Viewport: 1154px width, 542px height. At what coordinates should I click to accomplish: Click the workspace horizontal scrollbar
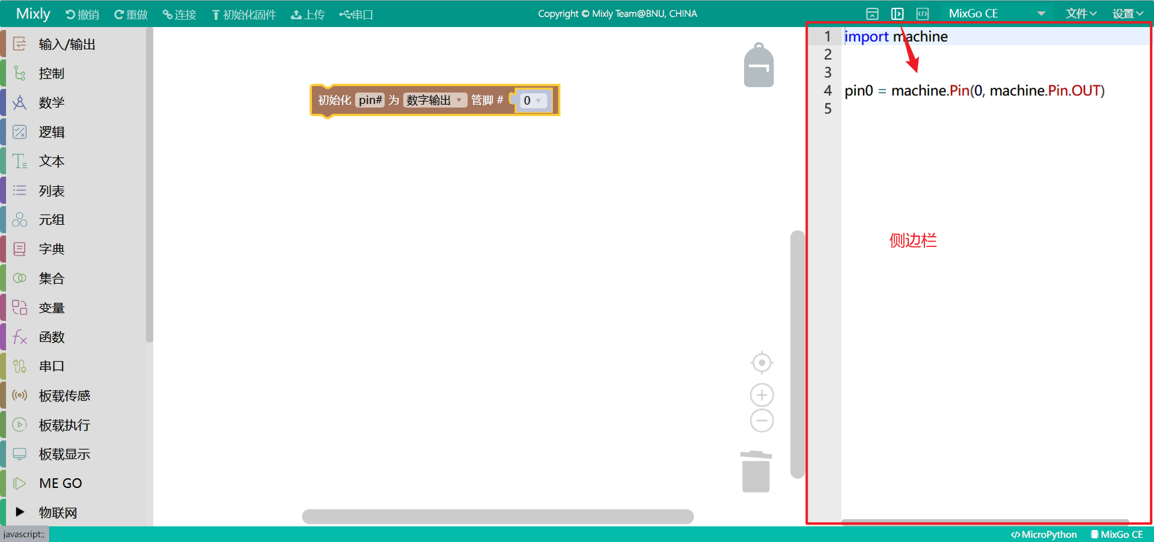[498, 517]
